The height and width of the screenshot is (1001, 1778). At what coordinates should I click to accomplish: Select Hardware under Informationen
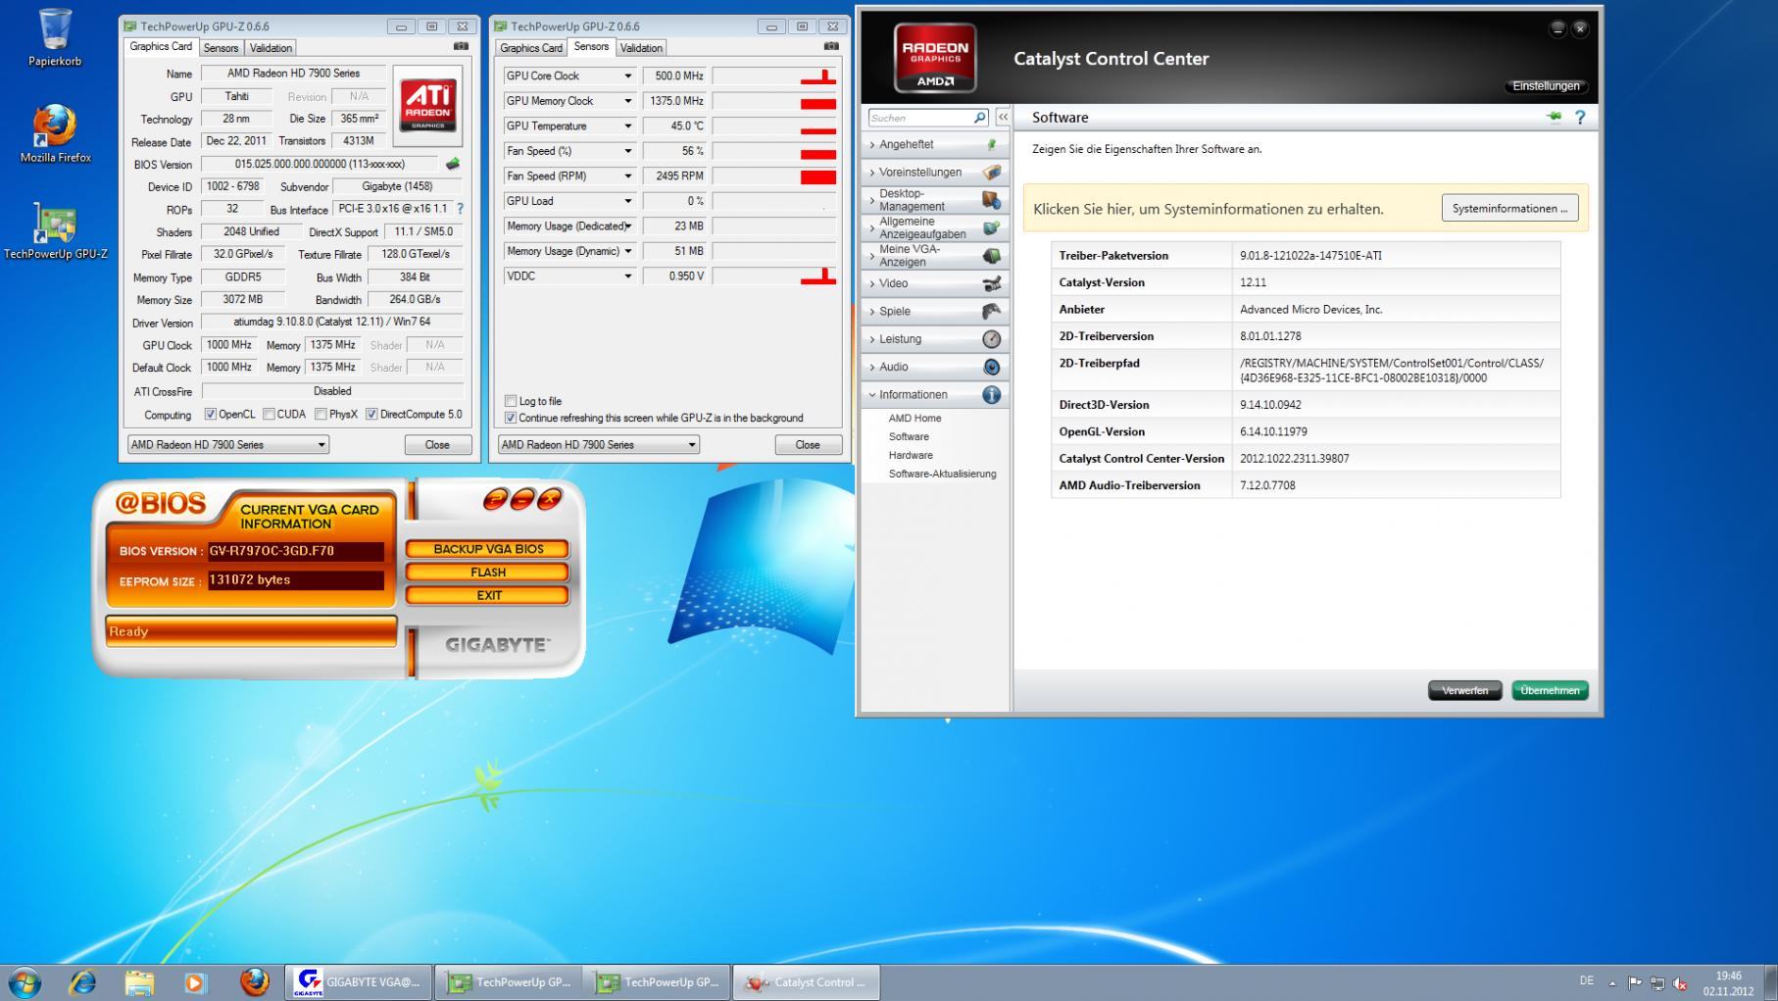[x=911, y=455]
